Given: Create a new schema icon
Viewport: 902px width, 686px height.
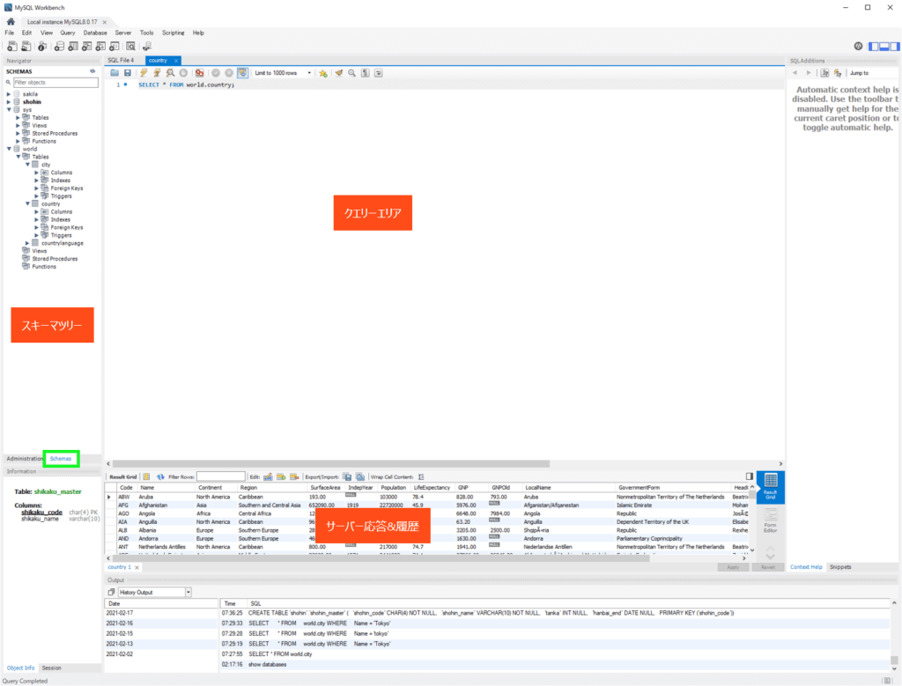Looking at the screenshot, I should click(x=59, y=47).
